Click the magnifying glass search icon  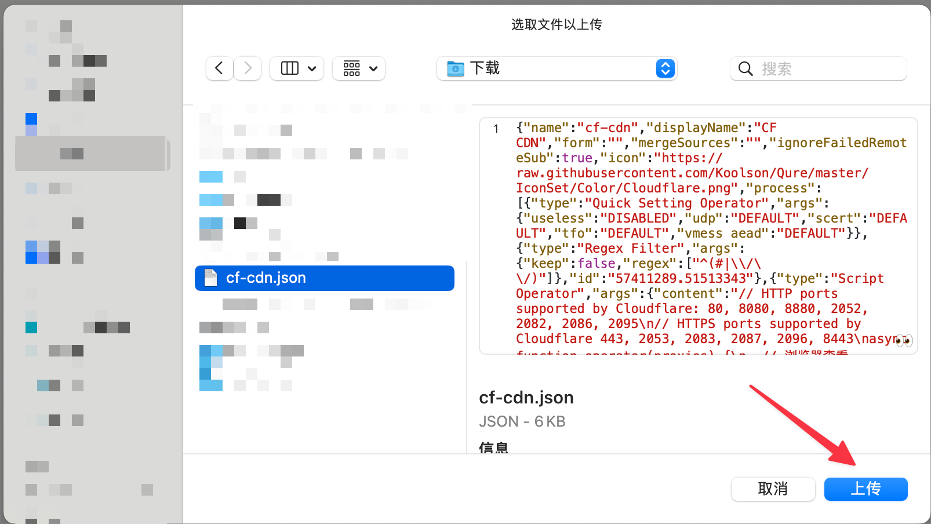[x=745, y=69]
